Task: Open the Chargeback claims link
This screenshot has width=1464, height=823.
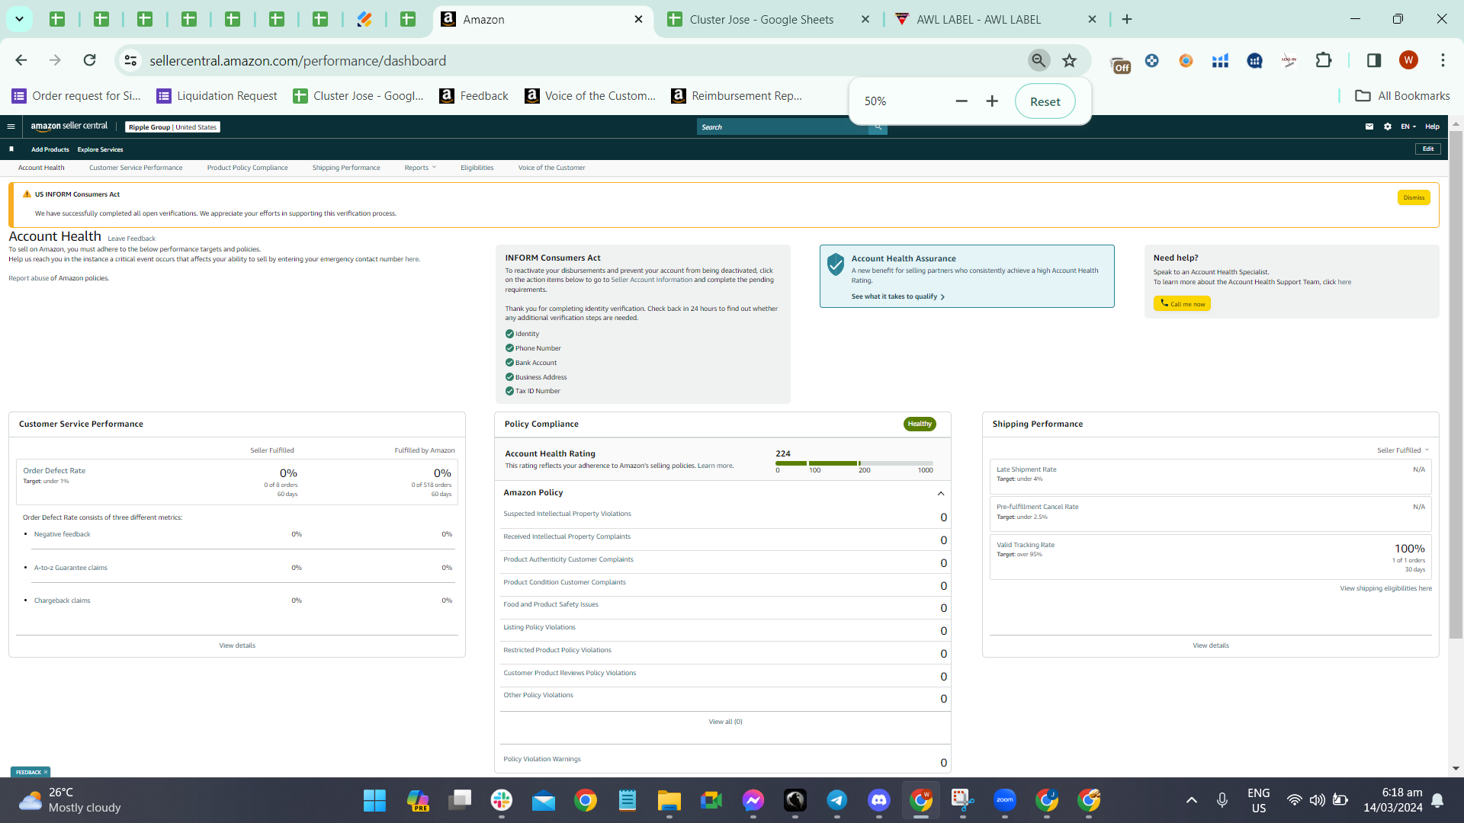Action: (x=62, y=600)
